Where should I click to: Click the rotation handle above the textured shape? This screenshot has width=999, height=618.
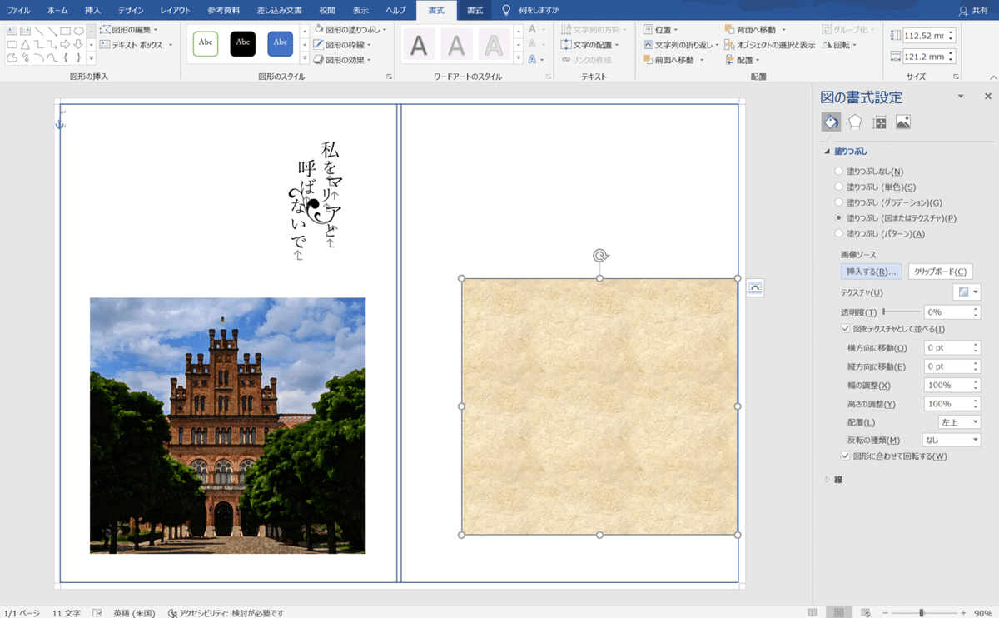[599, 256]
